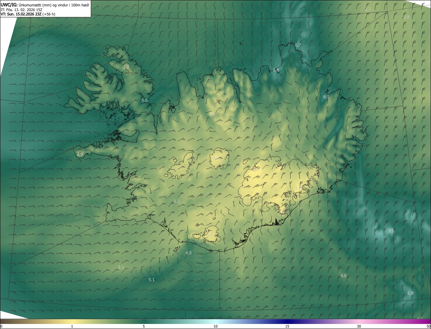Click the map value label 2.8
This screenshot has height=329, width=431.
click(x=406, y=17)
